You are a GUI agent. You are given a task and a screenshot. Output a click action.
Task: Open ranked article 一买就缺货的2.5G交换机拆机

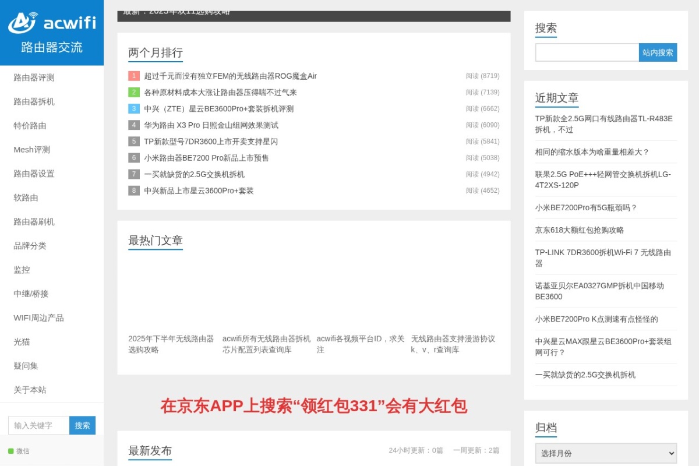pos(195,174)
